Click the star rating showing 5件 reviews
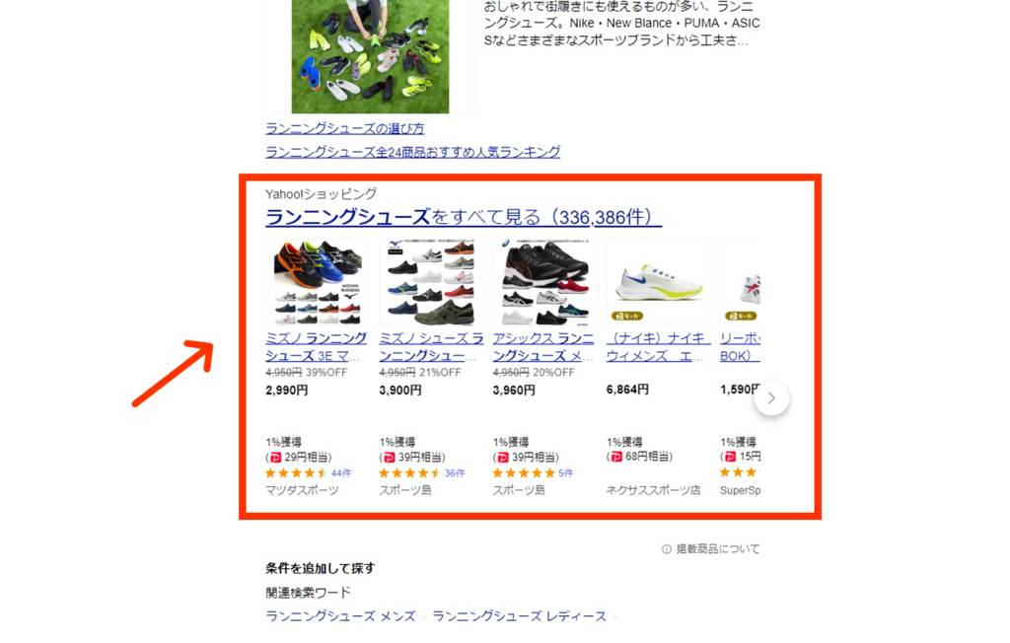This screenshot has width=1010, height=643. [x=524, y=473]
